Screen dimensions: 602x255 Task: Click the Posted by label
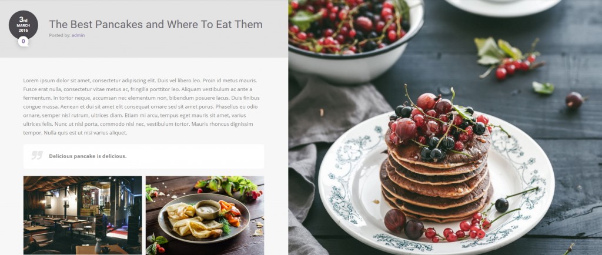[x=59, y=35]
